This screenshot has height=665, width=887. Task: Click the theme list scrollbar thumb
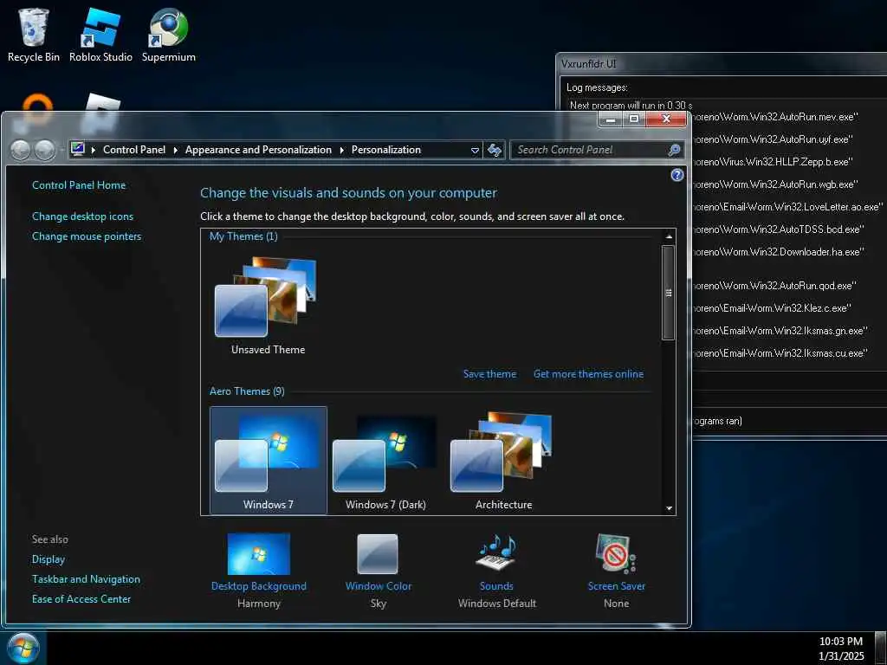click(x=669, y=293)
